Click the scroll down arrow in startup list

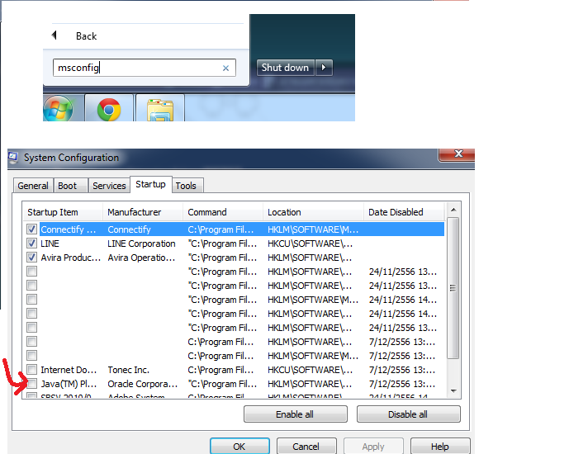453,391
